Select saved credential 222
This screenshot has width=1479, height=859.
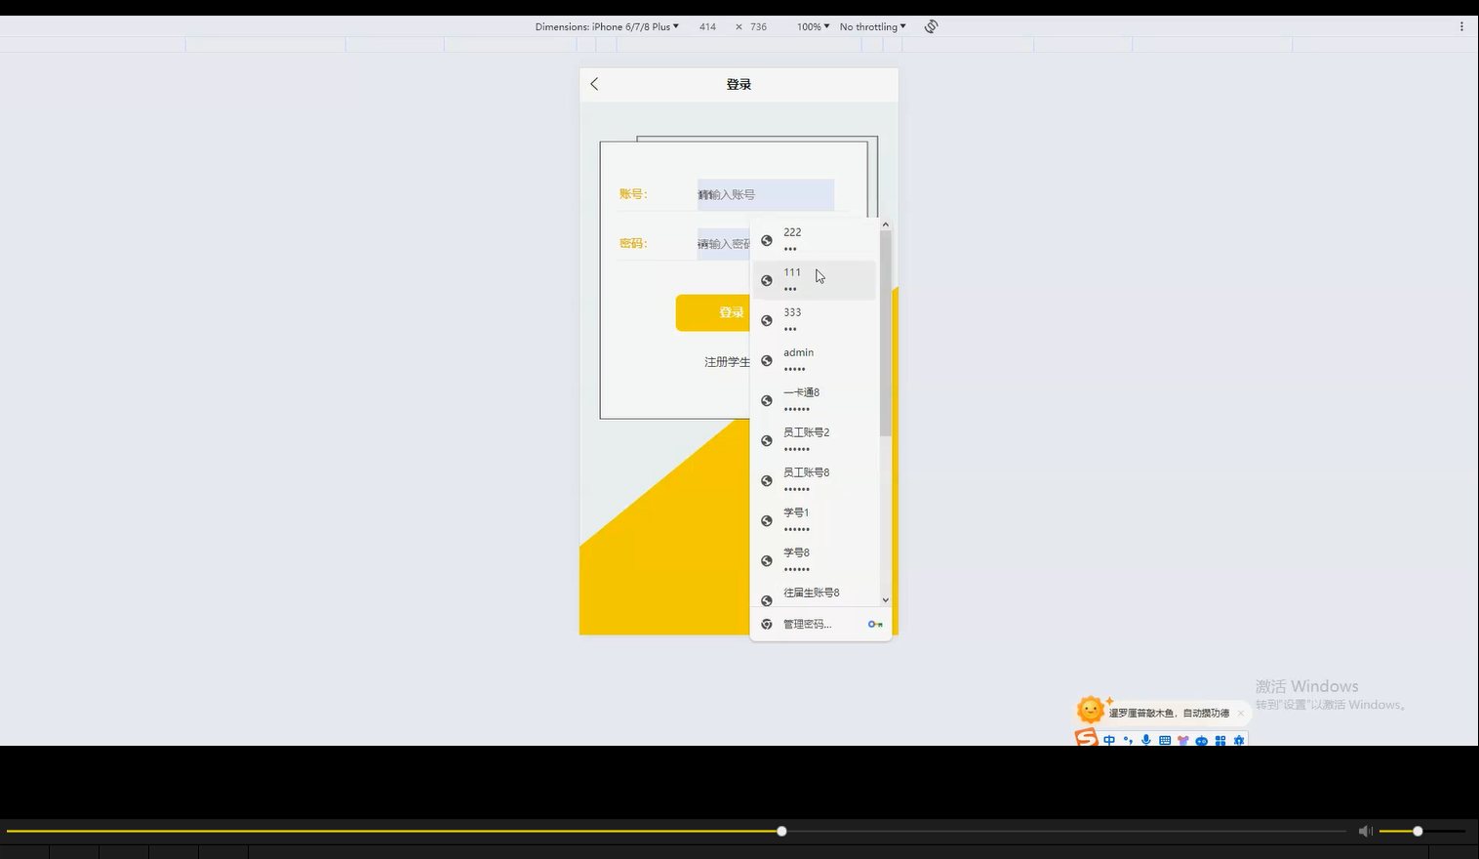(815, 240)
